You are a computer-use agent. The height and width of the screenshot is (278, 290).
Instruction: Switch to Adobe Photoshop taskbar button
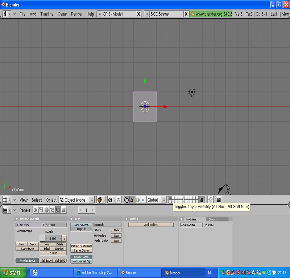pyautogui.click(x=95, y=273)
